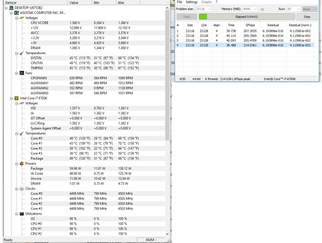Open the ? help menu in LinX

tap(217, 2)
